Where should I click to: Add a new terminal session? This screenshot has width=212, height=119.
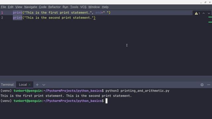tap(37, 85)
